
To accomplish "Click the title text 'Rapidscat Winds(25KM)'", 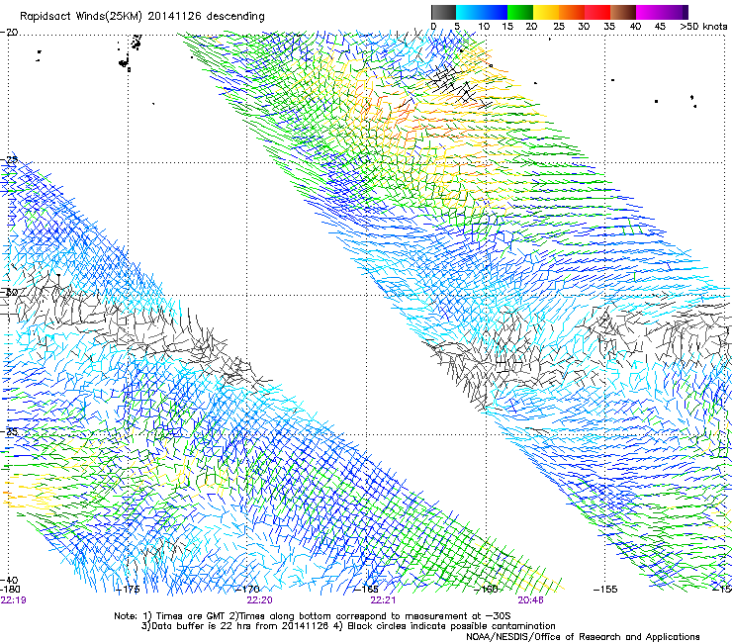I will coord(81,17).
